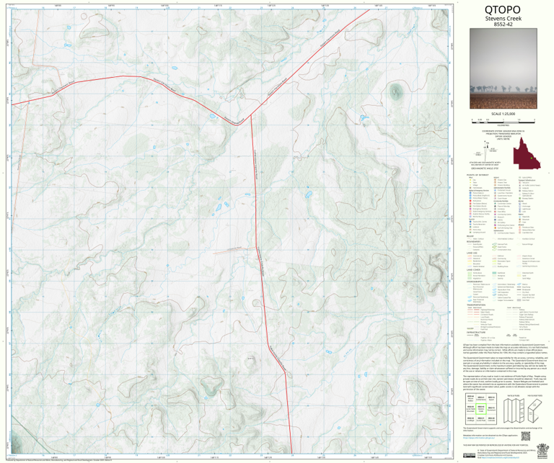Image resolution: width=554 pixels, height=463 pixels.
Task: Click the 'SCALE 1:25,000' label
Action: (x=503, y=114)
